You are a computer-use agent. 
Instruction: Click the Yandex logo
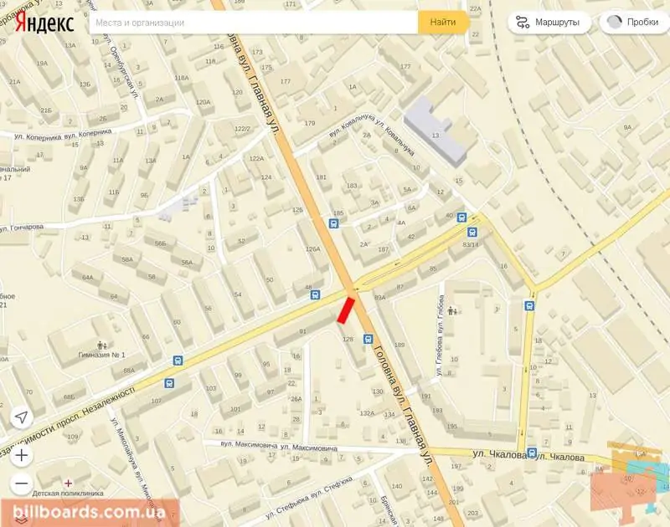click(44, 23)
